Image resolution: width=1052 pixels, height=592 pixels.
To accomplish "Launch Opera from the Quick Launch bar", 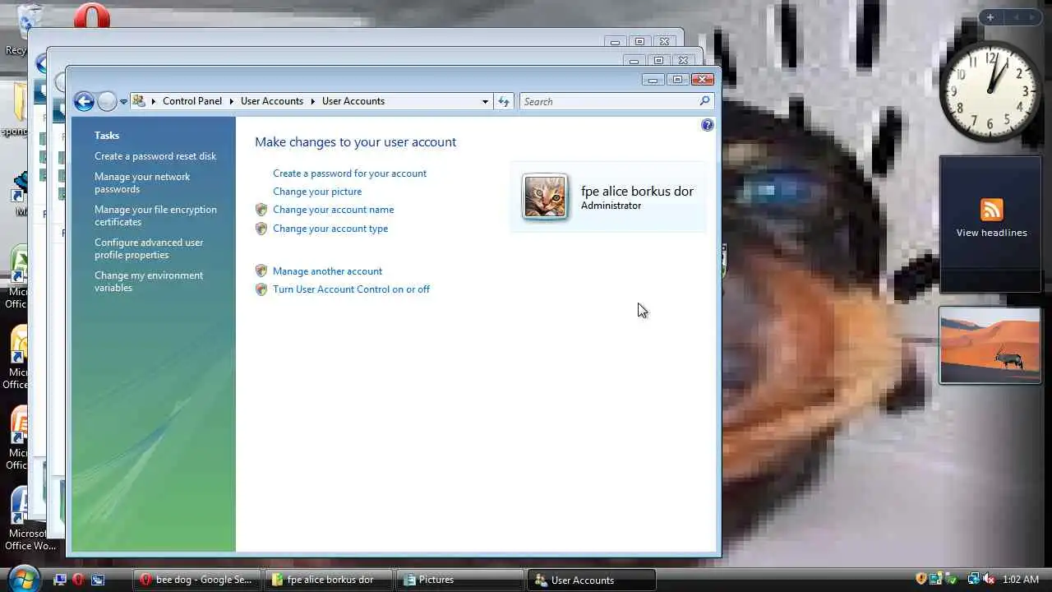I will coord(78,580).
